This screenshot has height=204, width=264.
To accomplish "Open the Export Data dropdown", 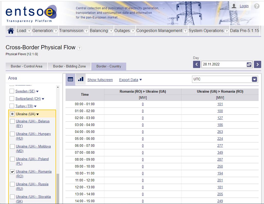I will tap(130, 80).
